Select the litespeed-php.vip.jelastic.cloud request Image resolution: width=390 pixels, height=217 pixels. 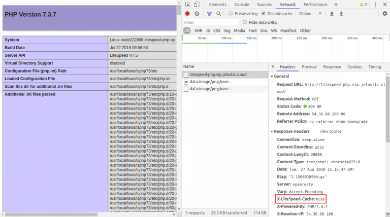click(225, 75)
